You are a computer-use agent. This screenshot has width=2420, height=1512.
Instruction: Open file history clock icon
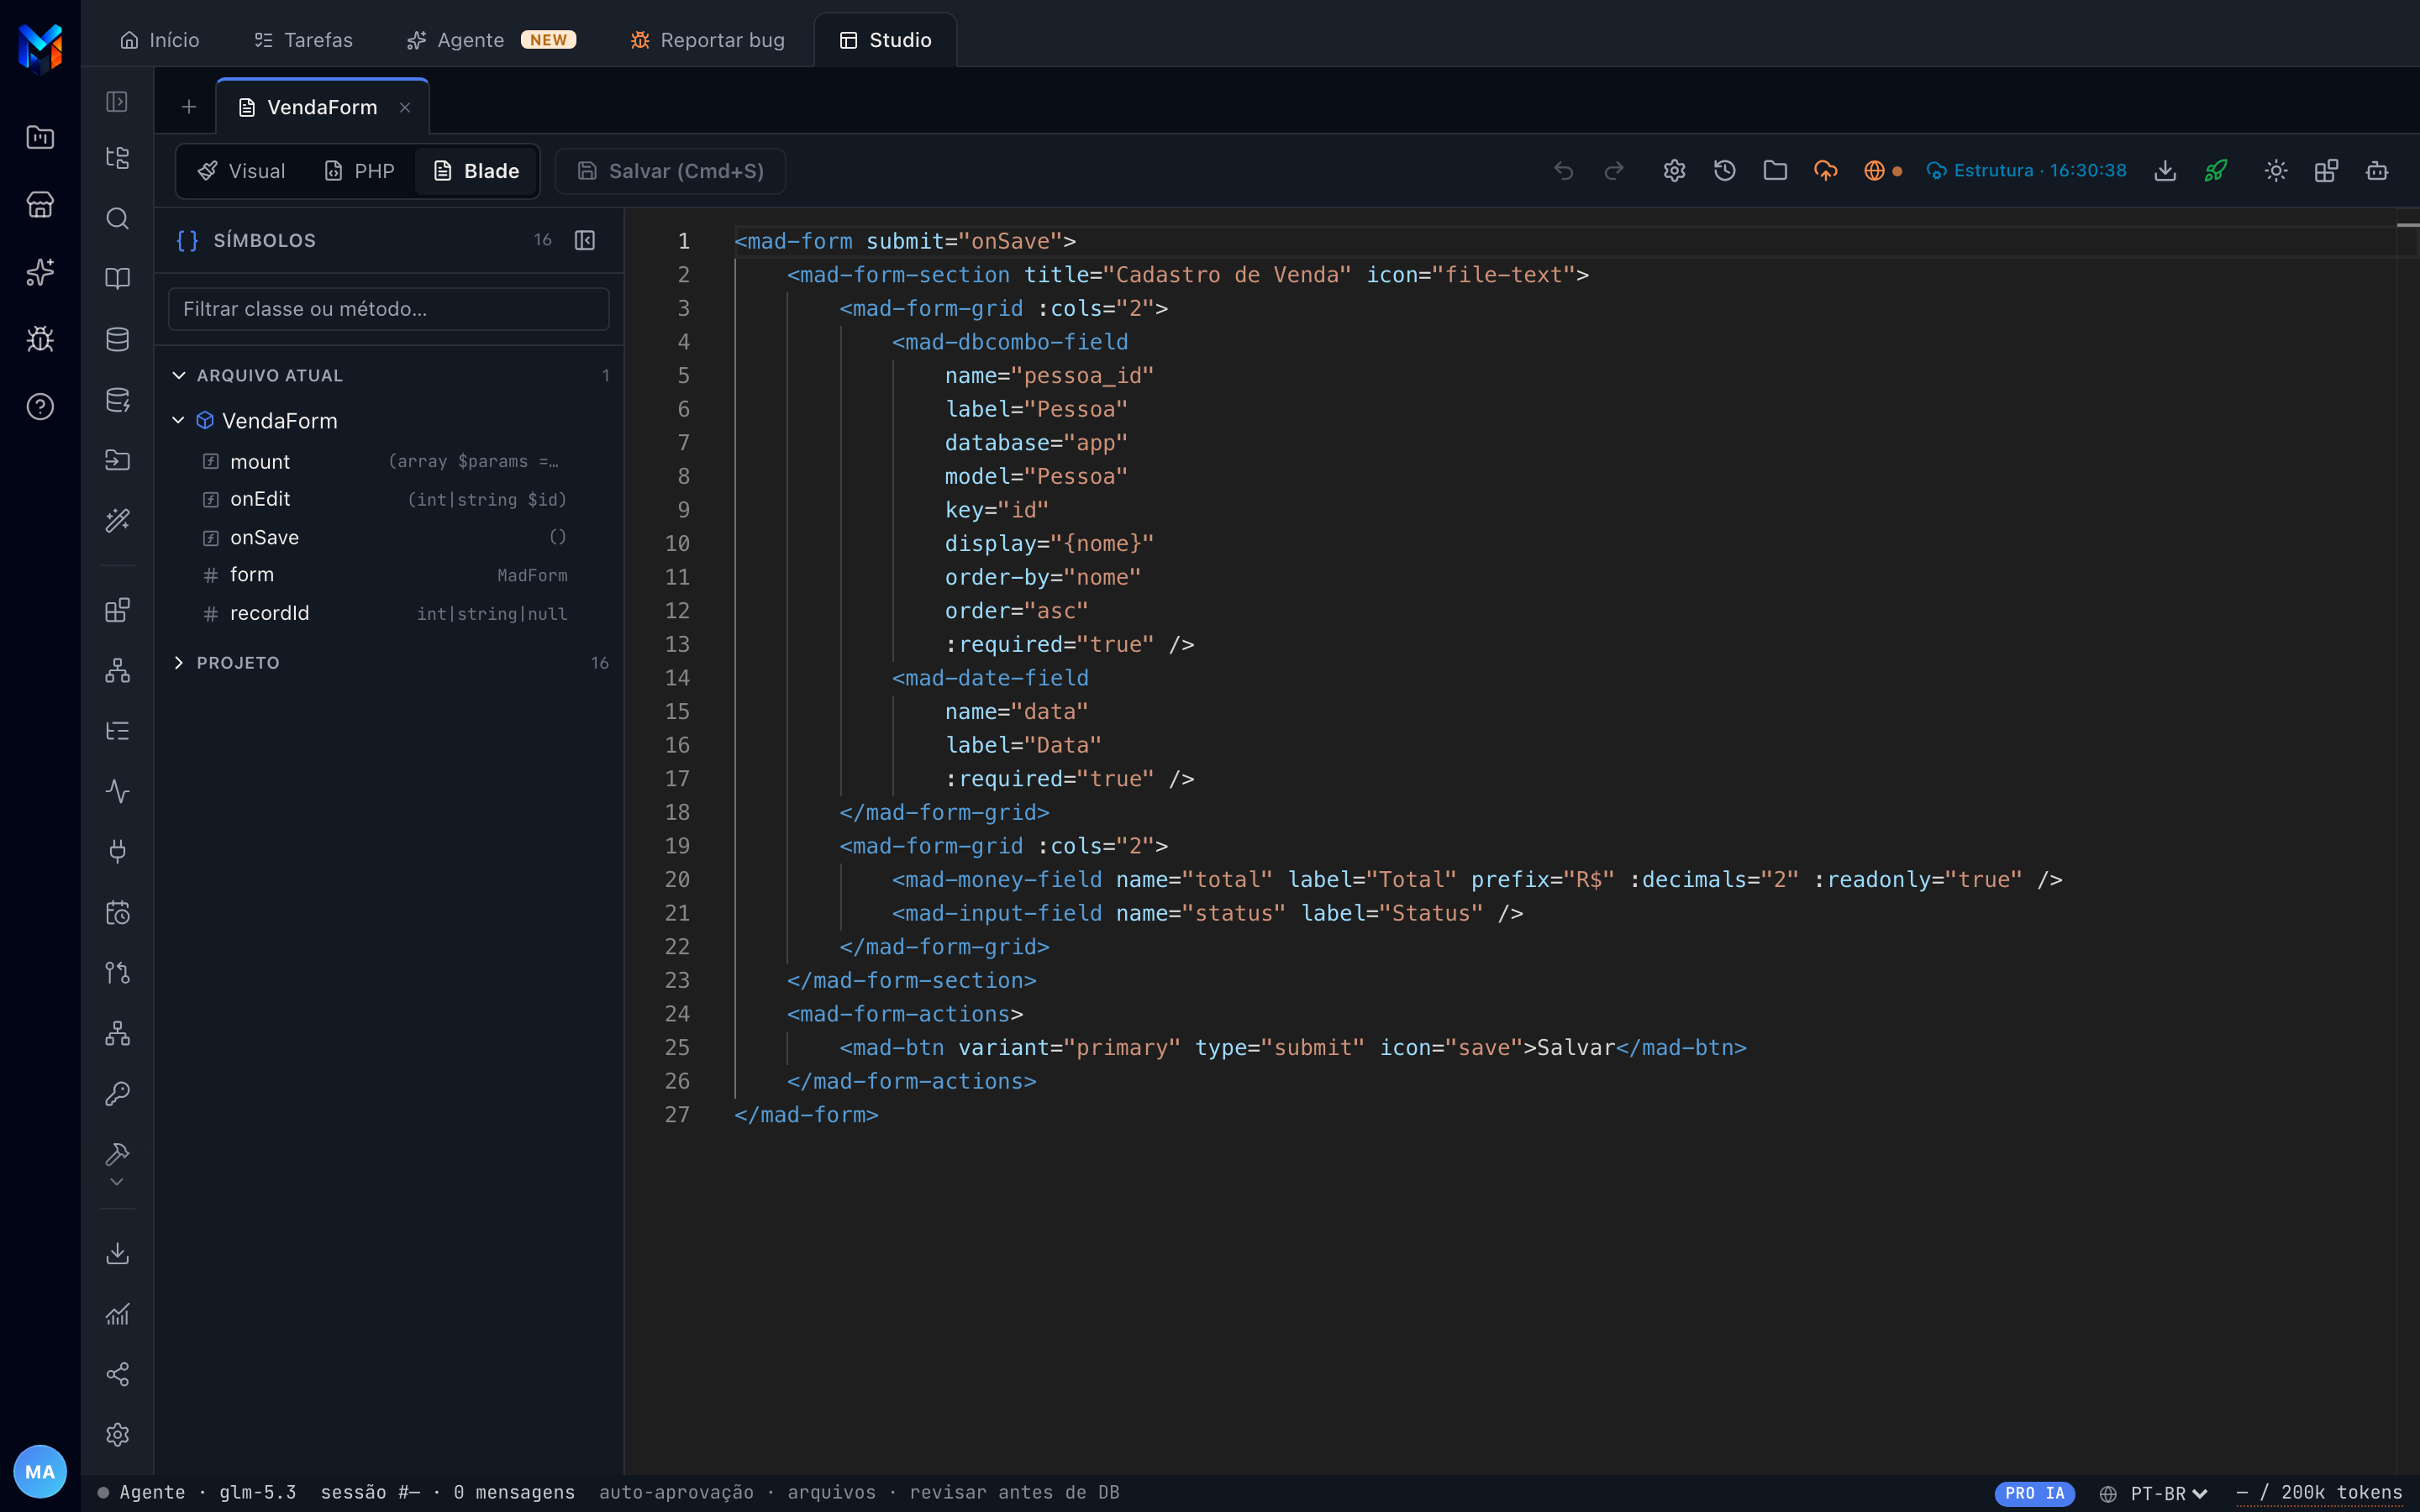tap(1724, 171)
